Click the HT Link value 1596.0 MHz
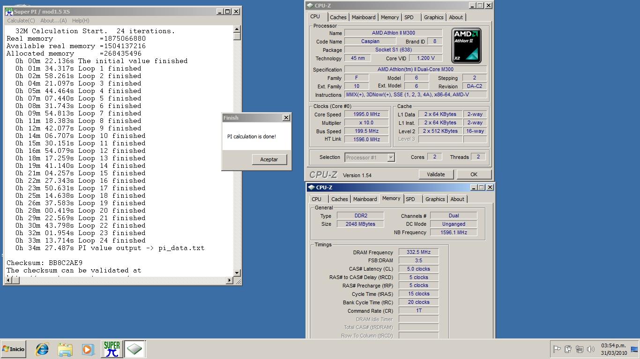This screenshot has width=640, height=359. point(367,140)
